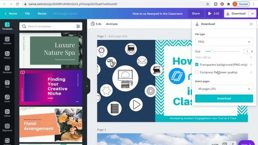
Task: Open the Uploads sidebar tab
Action: tap(7, 41)
